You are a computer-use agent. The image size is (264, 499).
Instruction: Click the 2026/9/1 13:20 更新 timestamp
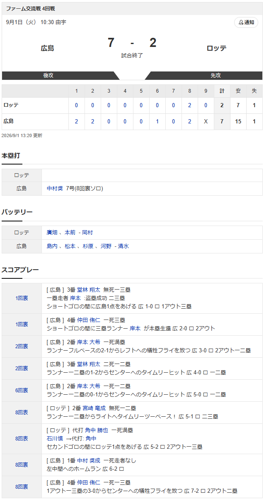pos(22,135)
